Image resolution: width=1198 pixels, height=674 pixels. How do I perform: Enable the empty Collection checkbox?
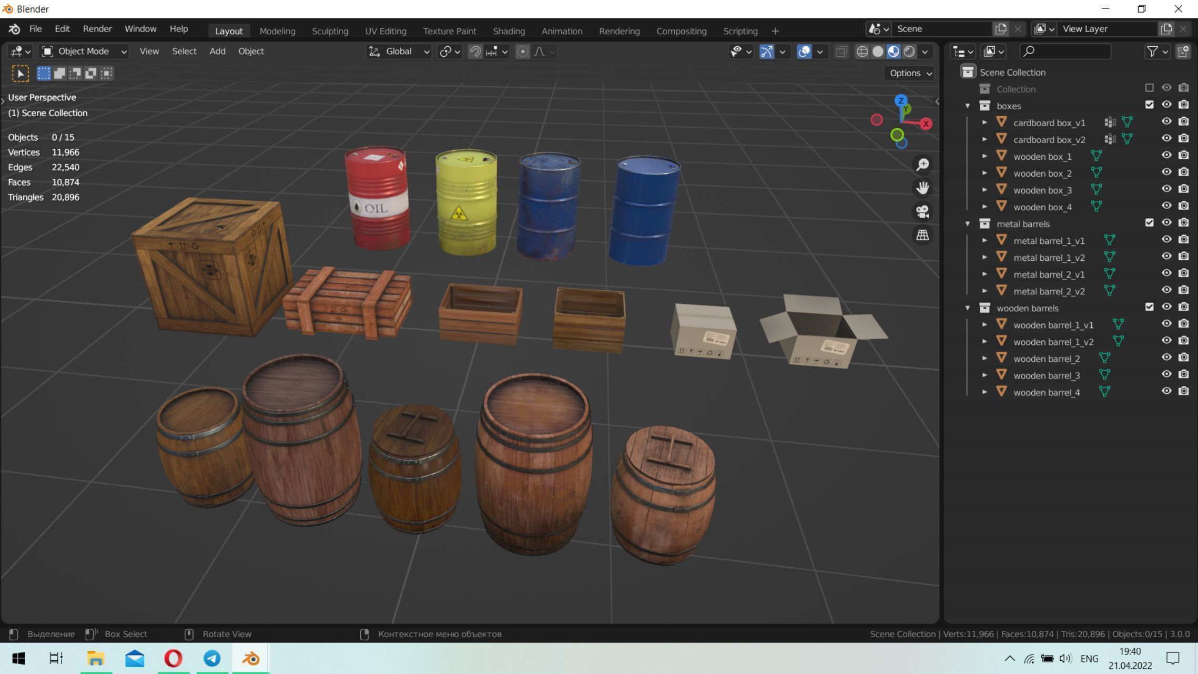1149,88
